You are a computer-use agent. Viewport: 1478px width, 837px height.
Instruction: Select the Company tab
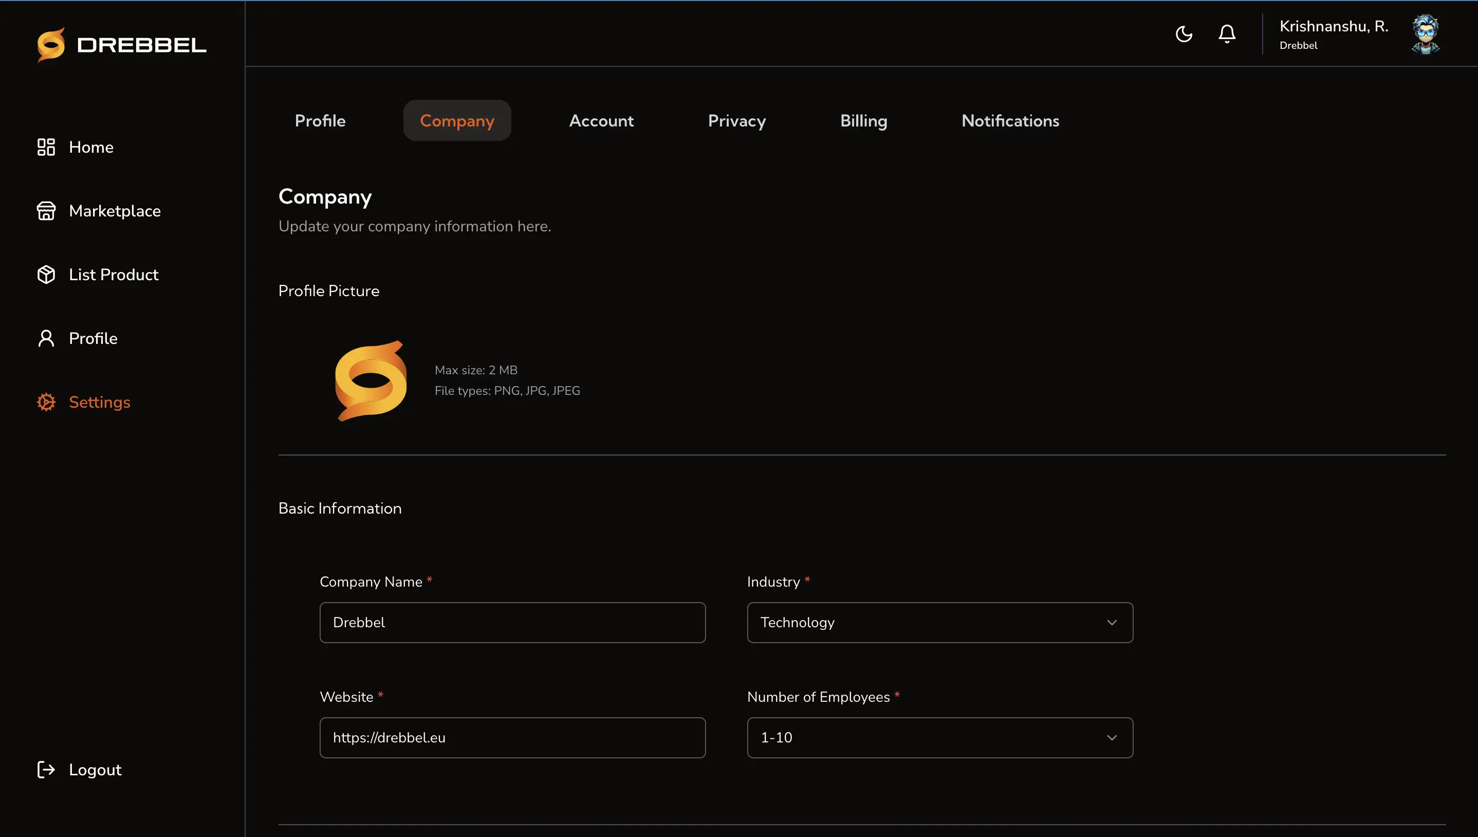click(457, 121)
